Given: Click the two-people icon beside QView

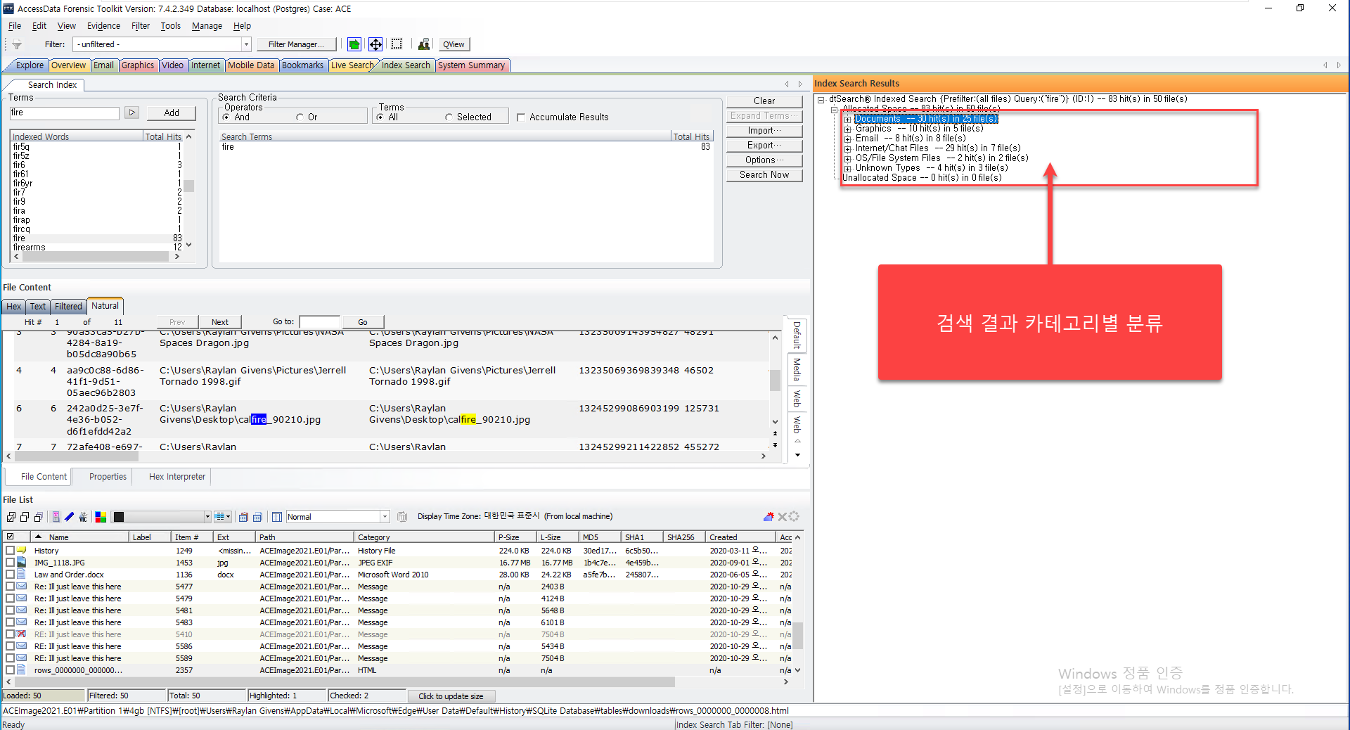Looking at the screenshot, I should tap(423, 44).
